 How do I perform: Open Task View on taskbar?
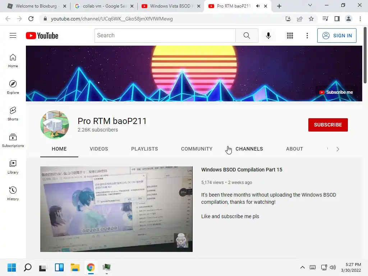coord(42,267)
